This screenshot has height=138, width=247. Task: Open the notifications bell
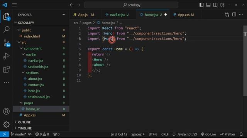pyautogui.click(x=241, y=134)
